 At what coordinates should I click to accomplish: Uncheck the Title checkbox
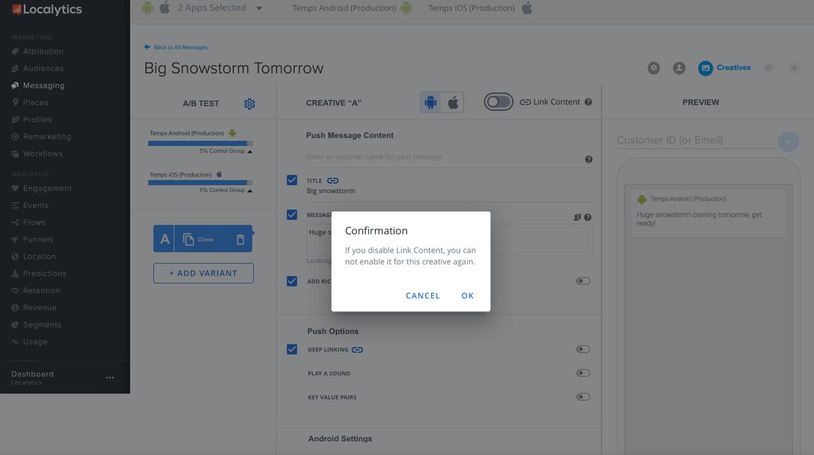[292, 180]
